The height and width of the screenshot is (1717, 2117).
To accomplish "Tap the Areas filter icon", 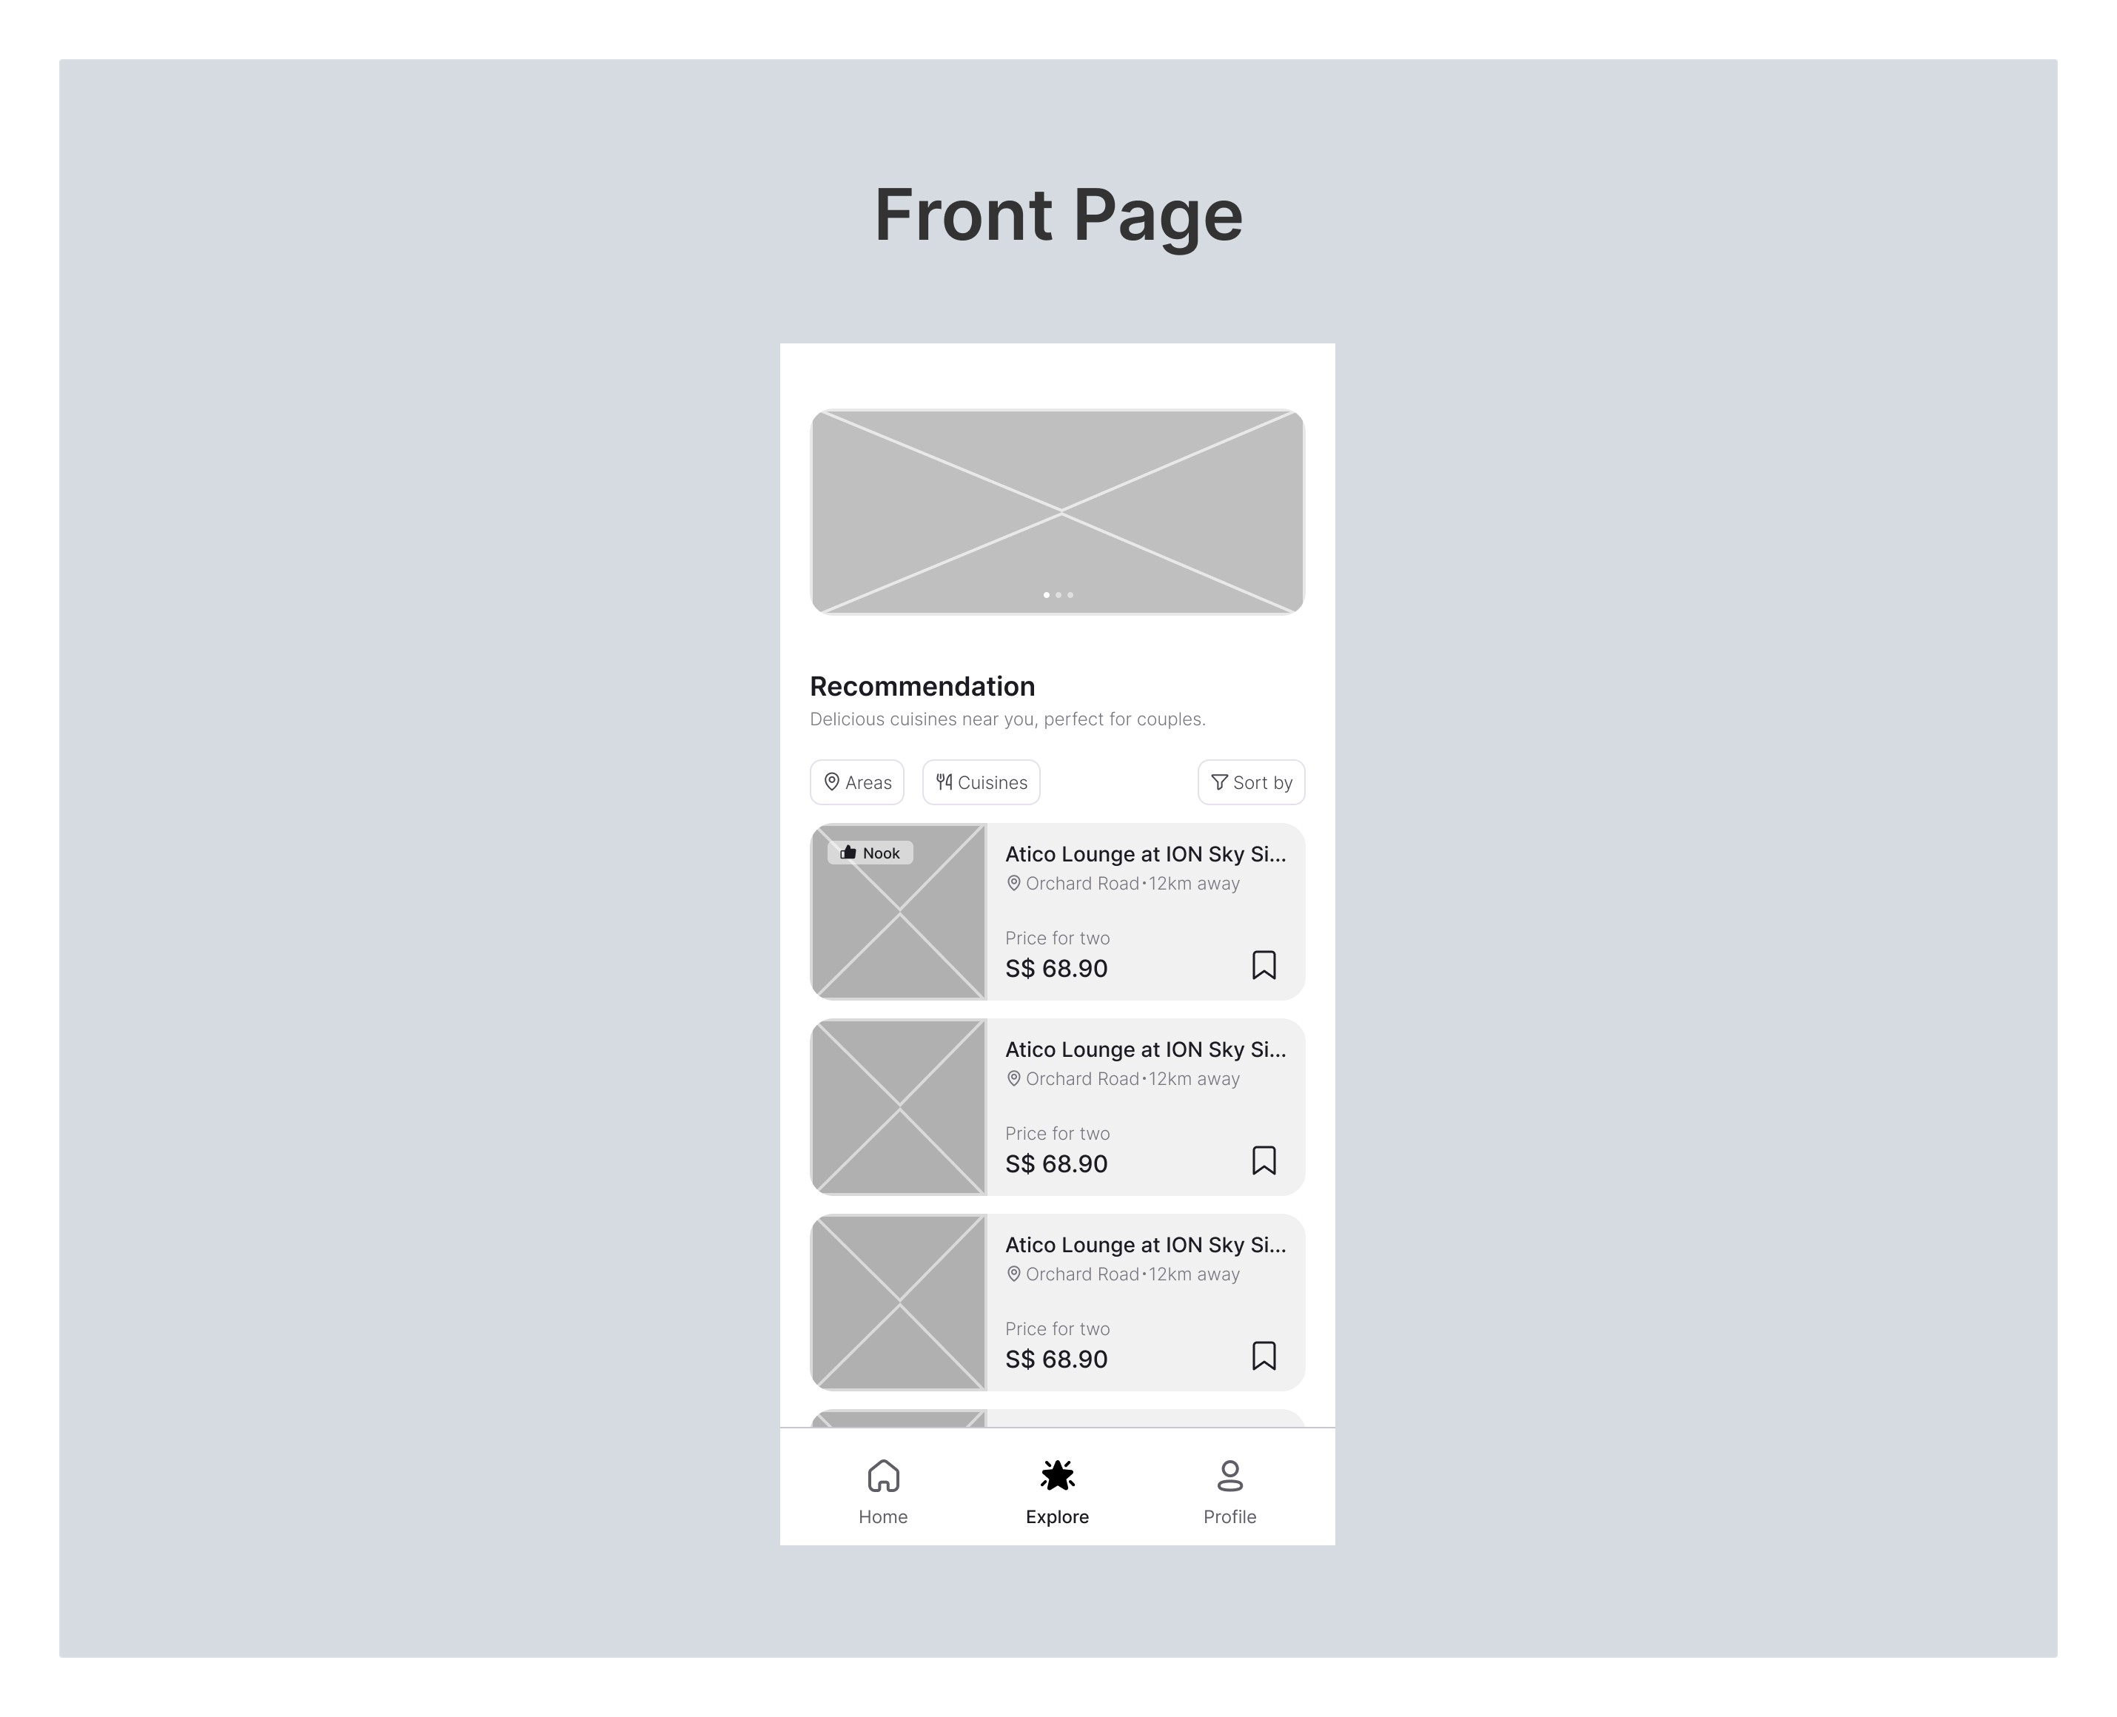I will pos(834,783).
